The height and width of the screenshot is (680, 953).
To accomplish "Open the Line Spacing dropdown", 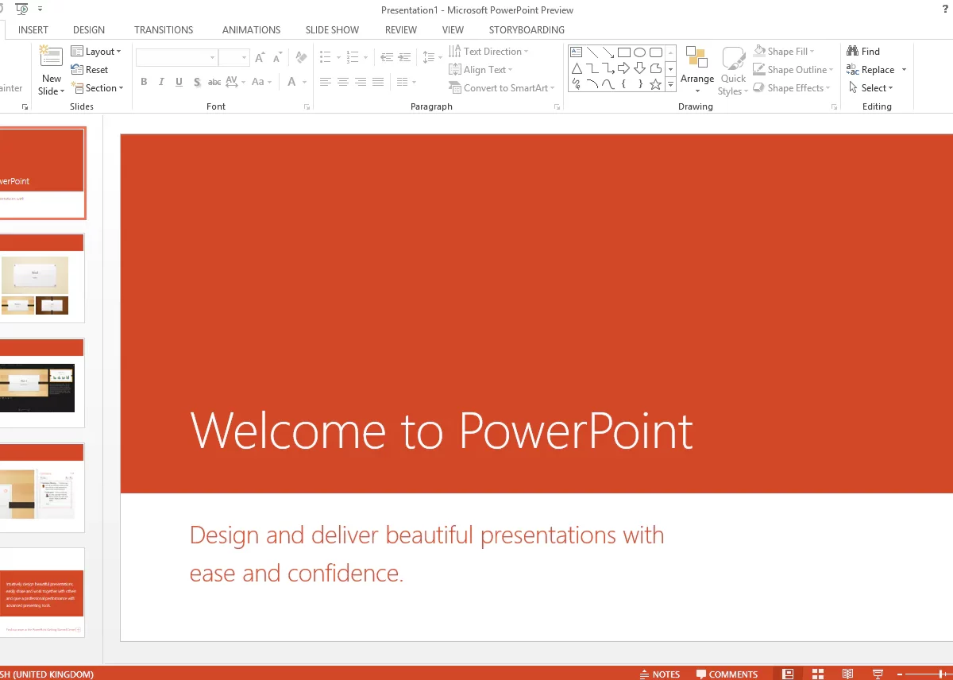I will 432,57.
